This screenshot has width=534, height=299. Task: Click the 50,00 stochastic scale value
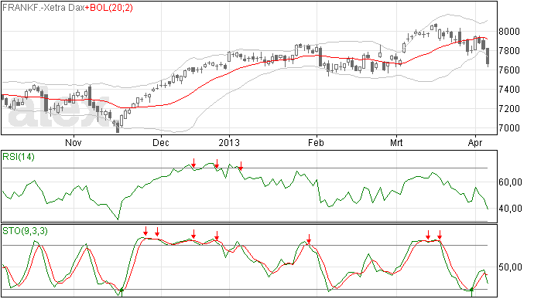point(510,267)
